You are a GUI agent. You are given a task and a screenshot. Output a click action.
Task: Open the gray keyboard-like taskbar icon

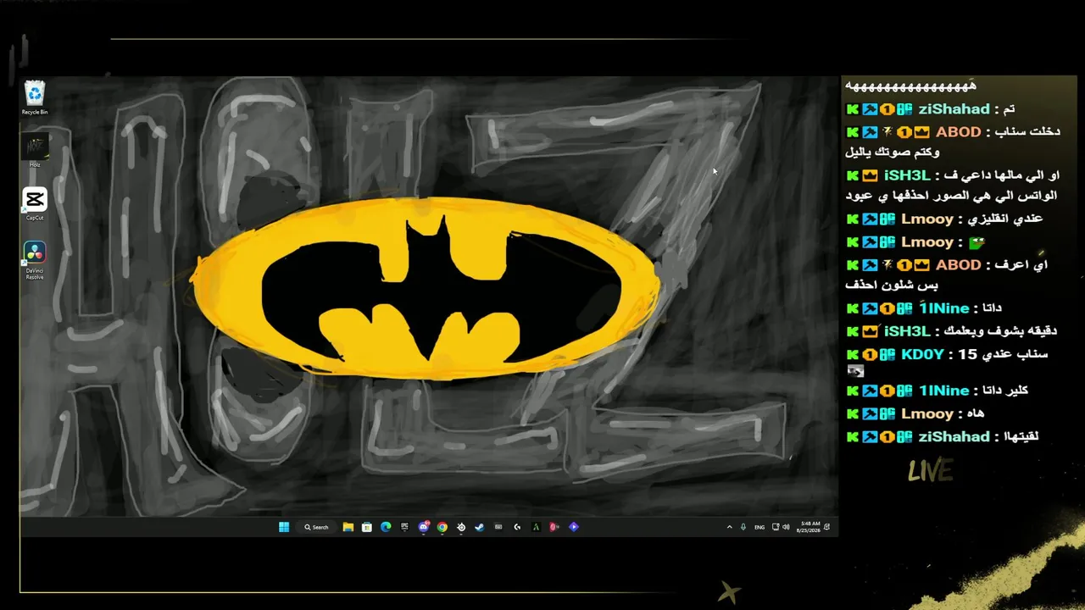[498, 527]
